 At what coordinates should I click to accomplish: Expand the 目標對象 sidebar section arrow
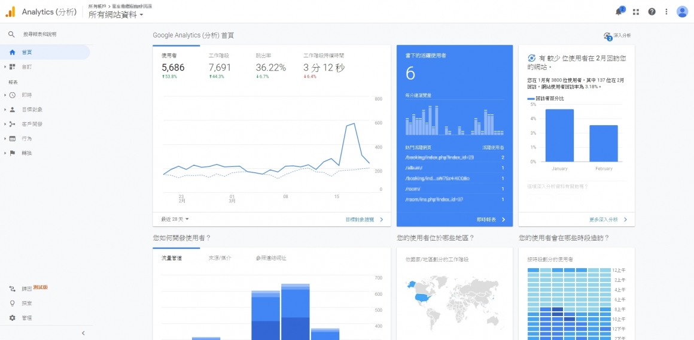pos(5,110)
